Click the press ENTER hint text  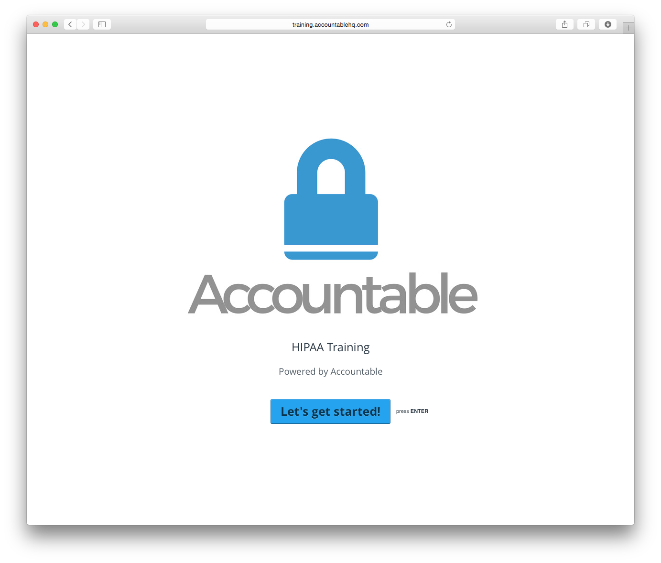(x=412, y=411)
